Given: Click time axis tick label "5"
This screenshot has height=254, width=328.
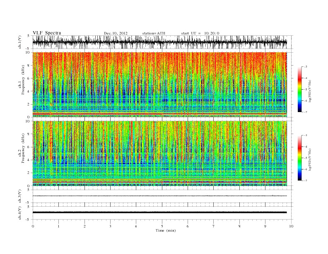Looking at the screenshot, I should [x=162, y=226].
